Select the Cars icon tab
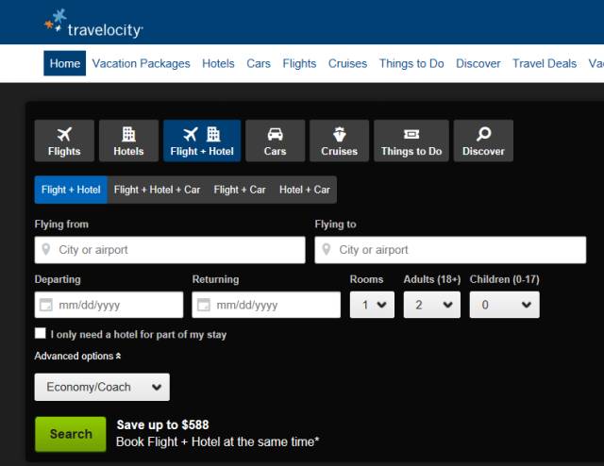This screenshot has width=604, height=466. [275, 141]
